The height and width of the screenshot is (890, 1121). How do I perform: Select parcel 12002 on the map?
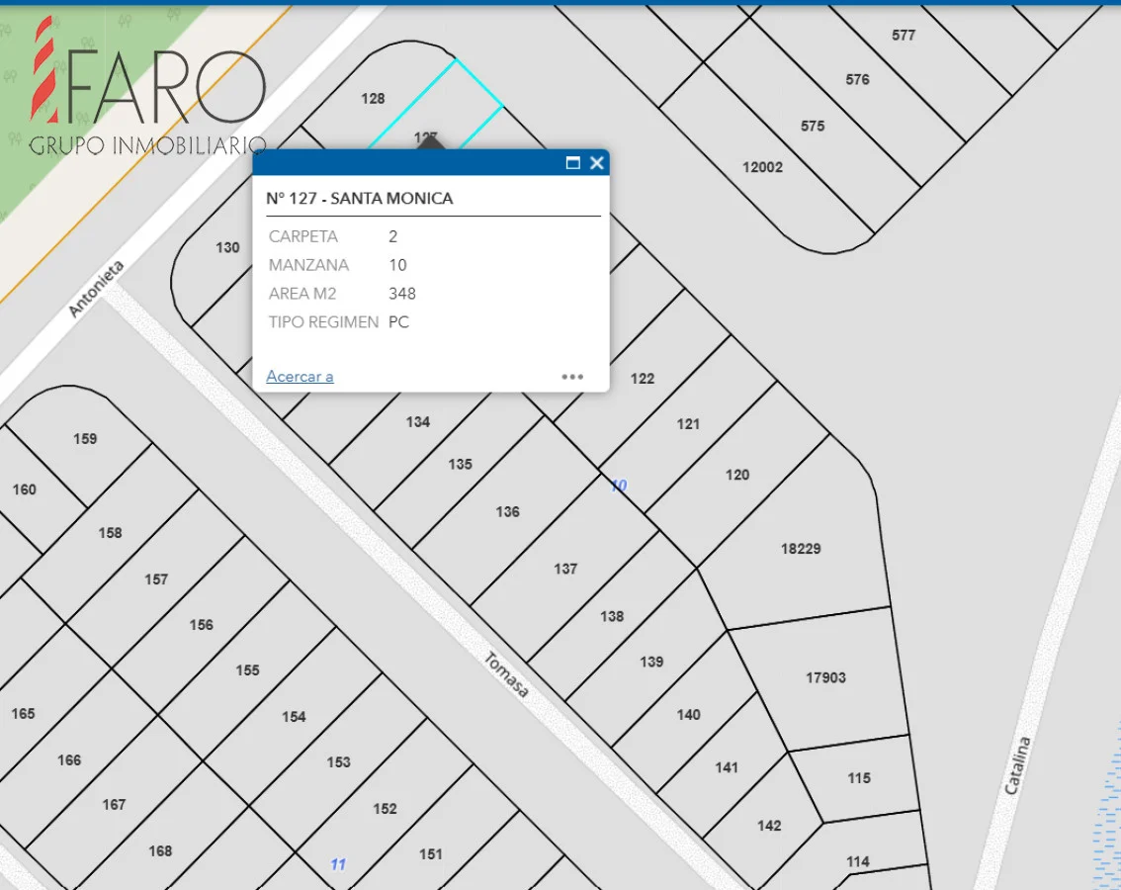[x=762, y=167]
